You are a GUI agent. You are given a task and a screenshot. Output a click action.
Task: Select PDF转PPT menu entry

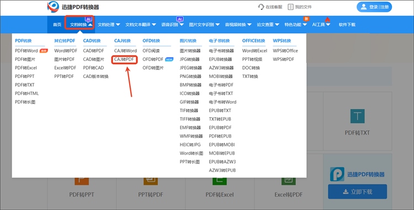(x=24, y=76)
